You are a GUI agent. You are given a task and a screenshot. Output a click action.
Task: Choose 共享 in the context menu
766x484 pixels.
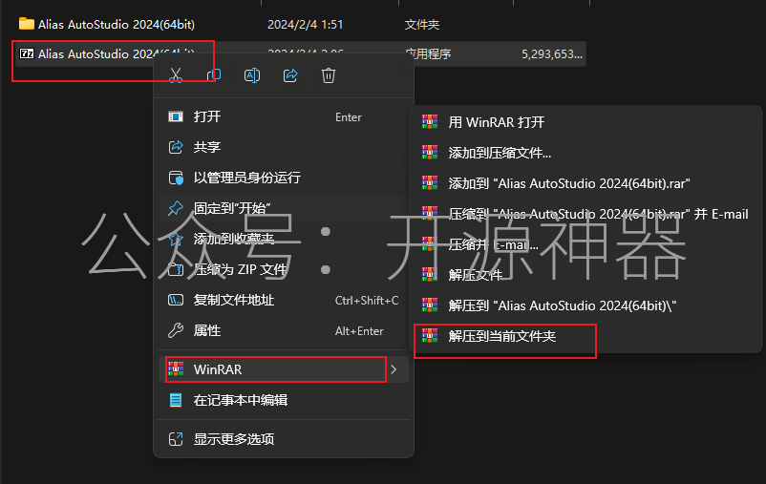click(x=284, y=147)
